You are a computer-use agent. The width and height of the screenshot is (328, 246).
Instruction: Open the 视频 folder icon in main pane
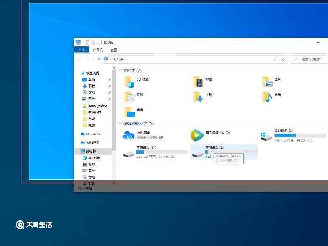point(198,82)
